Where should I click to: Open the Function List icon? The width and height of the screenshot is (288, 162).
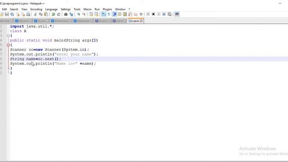coord(130,14)
